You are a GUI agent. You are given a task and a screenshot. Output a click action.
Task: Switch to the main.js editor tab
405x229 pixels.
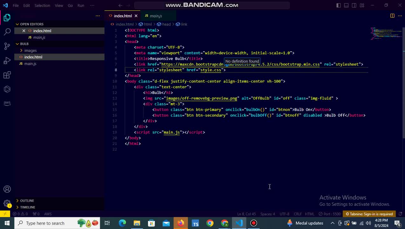tap(155, 16)
